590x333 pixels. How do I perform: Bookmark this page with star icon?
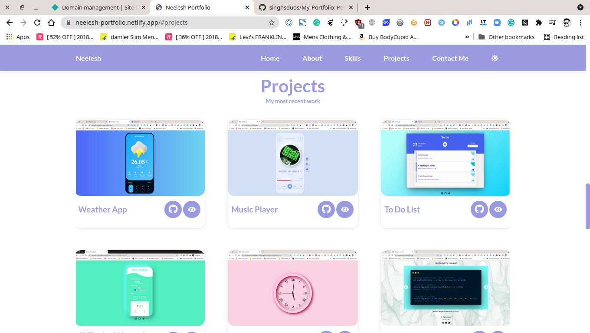[x=272, y=23]
